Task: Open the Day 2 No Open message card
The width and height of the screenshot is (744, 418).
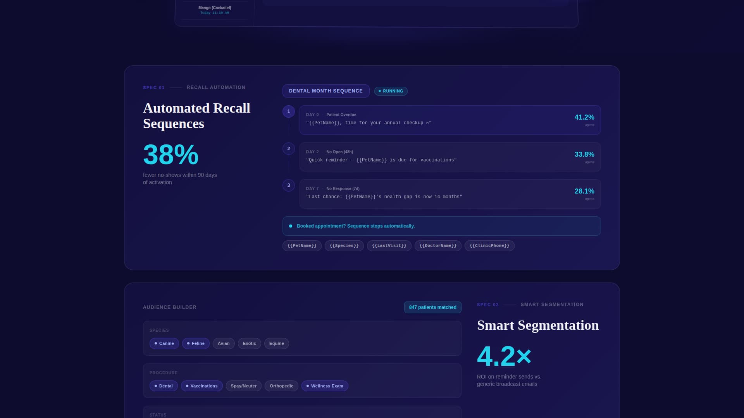Action: coord(450,157)
